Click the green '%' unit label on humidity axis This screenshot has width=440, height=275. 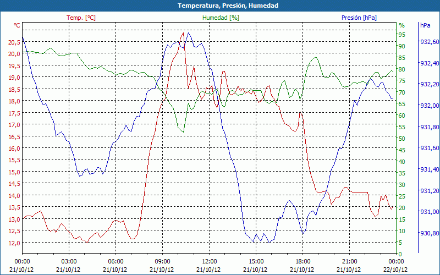(402, 25)
